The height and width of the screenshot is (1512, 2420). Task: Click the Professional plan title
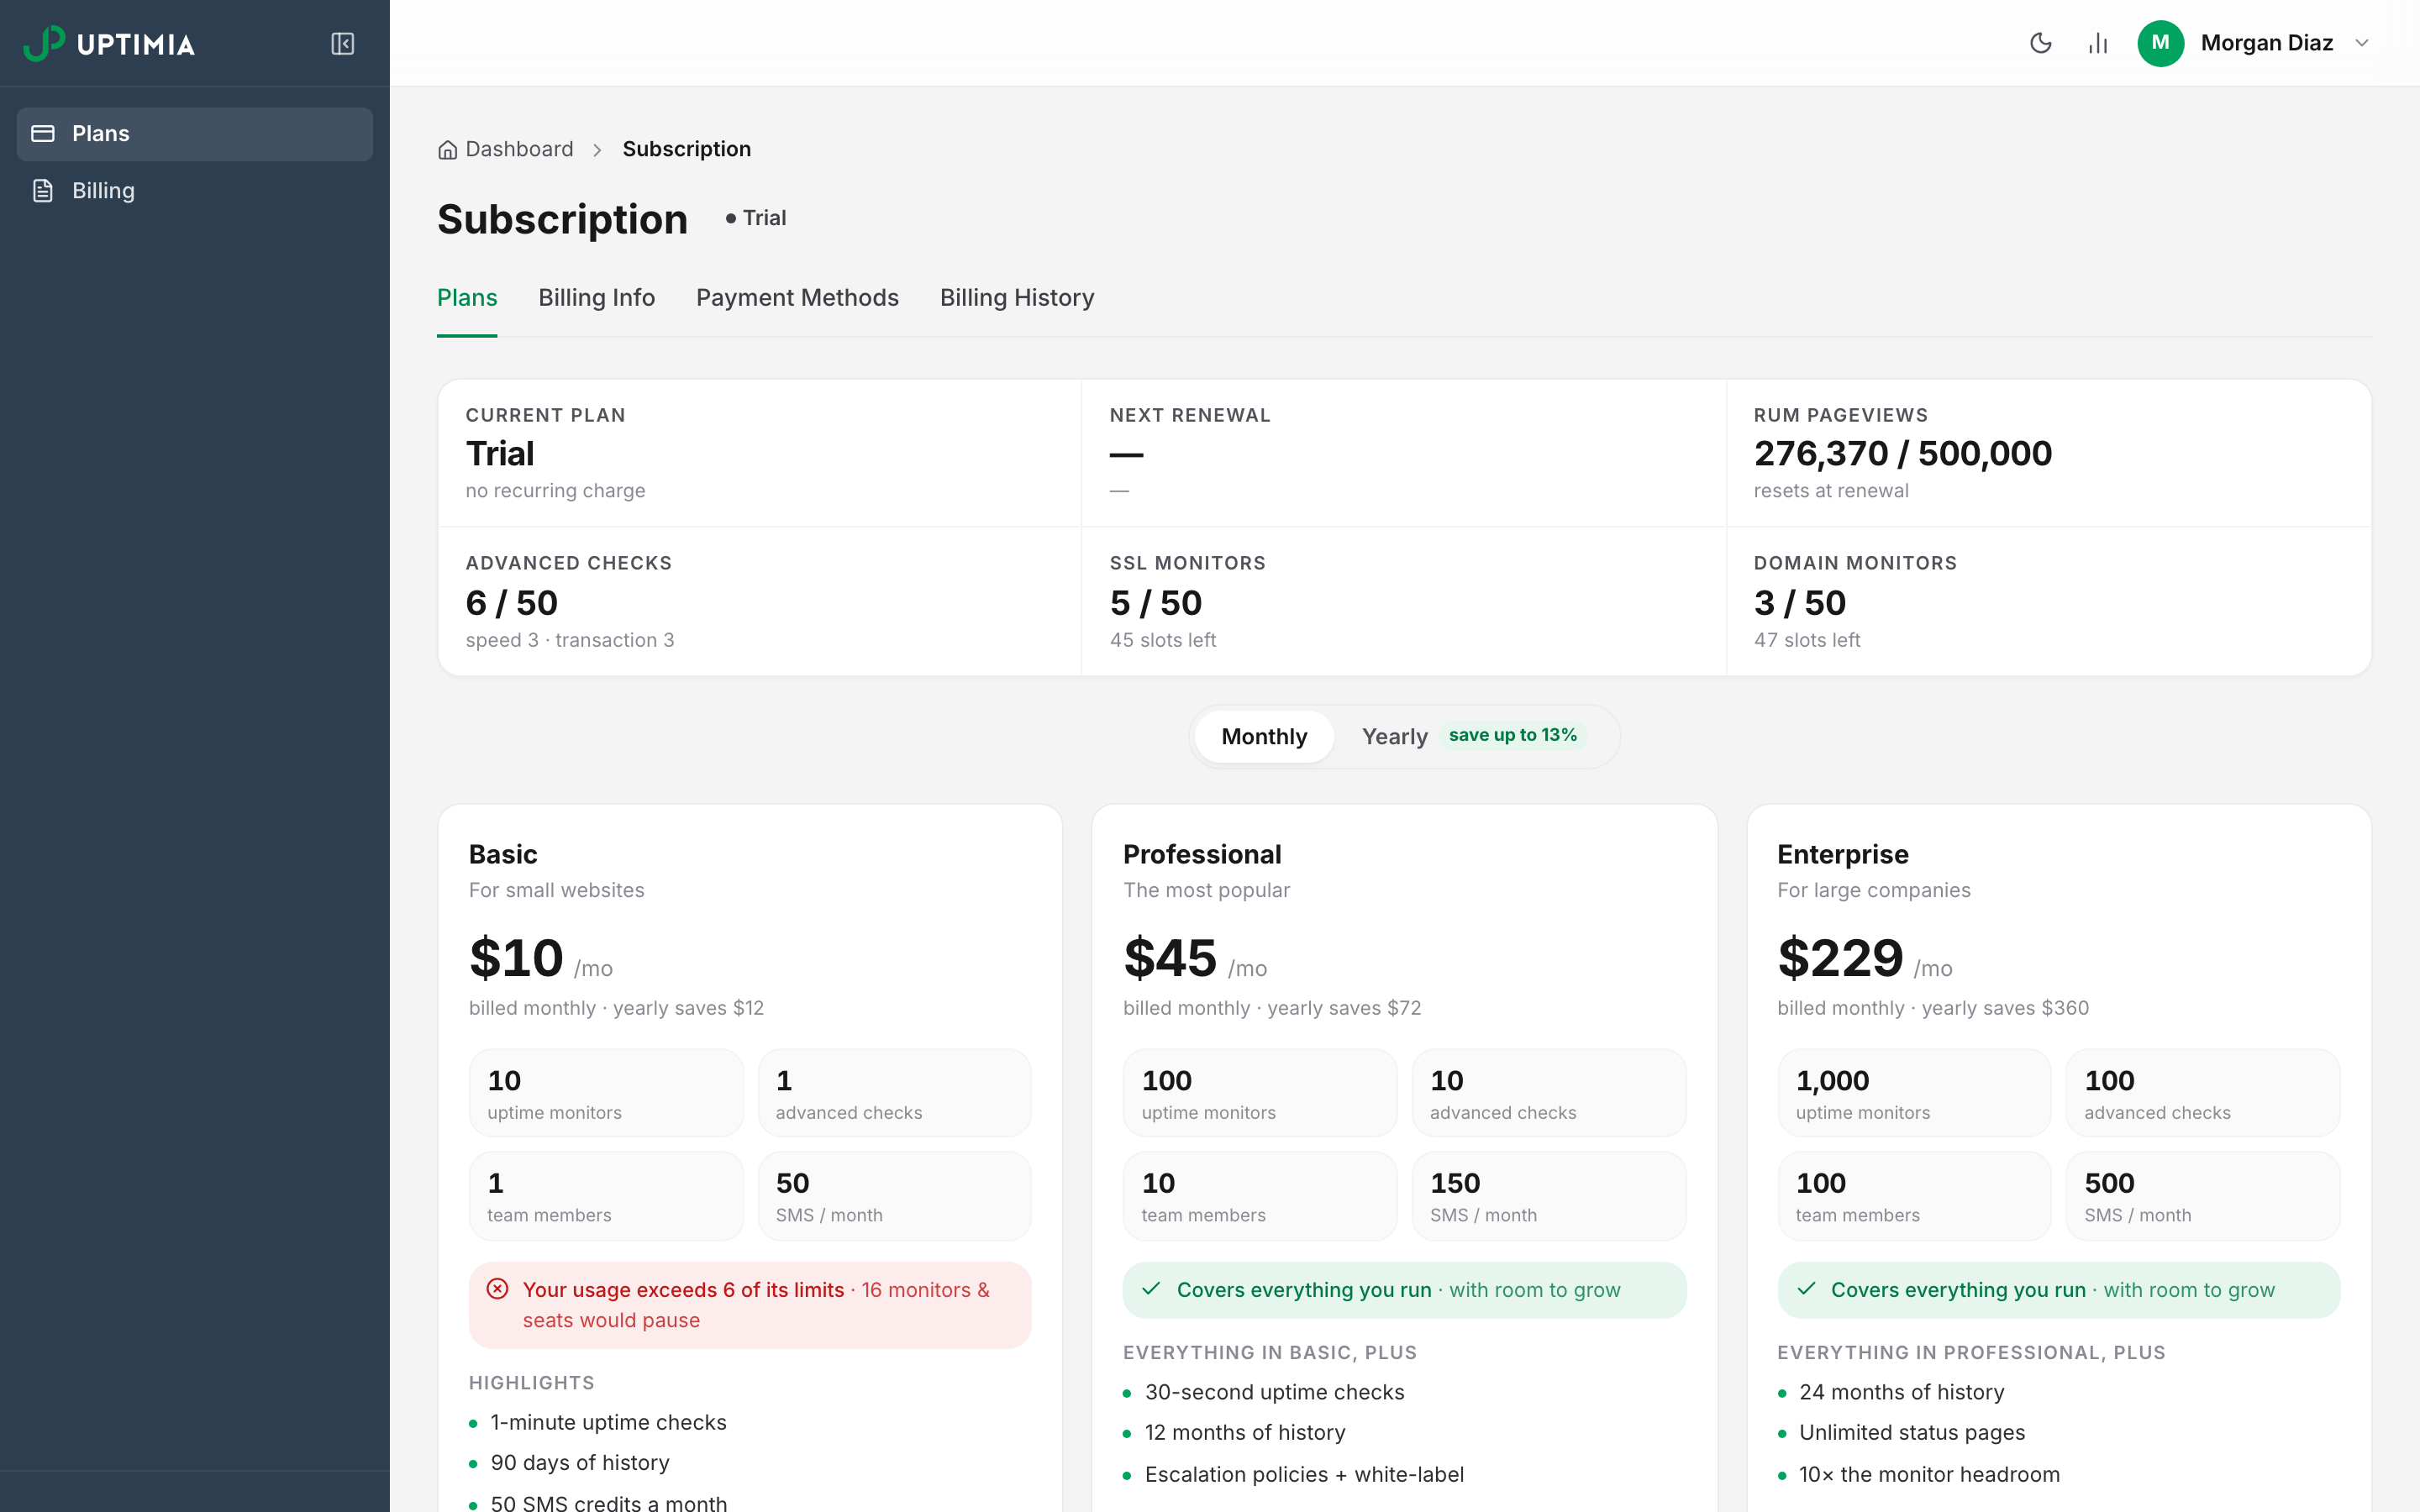point(1202,854)
